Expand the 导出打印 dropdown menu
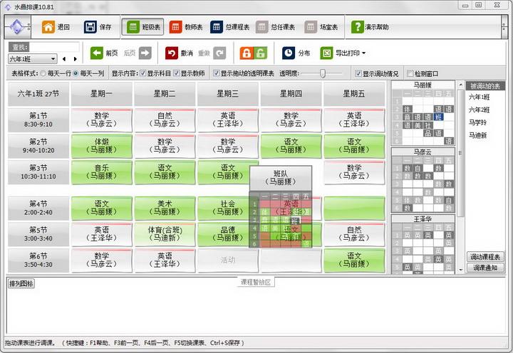Screen dimensions: 513x353 click(363, 53)
